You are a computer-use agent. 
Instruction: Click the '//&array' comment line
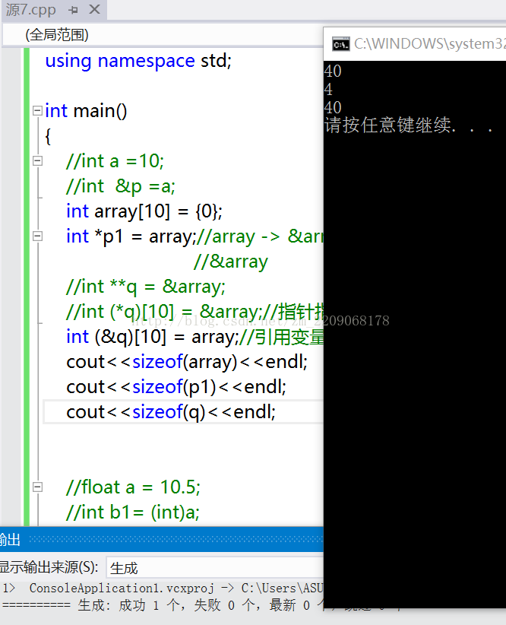tap(231, 262)
